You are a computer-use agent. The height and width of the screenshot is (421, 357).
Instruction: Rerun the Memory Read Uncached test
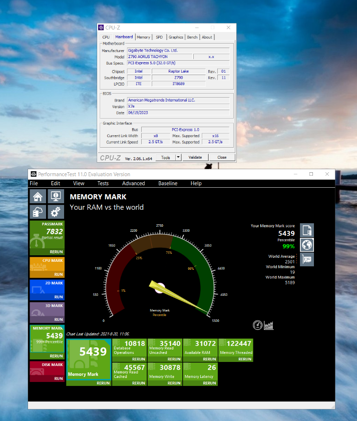(174, 359)
